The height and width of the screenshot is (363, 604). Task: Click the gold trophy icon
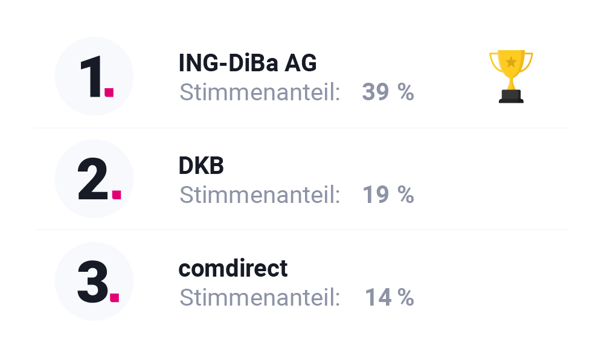click(511, 76)
